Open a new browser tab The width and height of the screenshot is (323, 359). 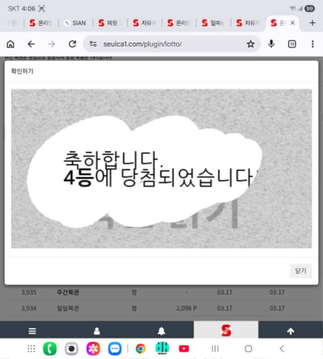[312, 23]
